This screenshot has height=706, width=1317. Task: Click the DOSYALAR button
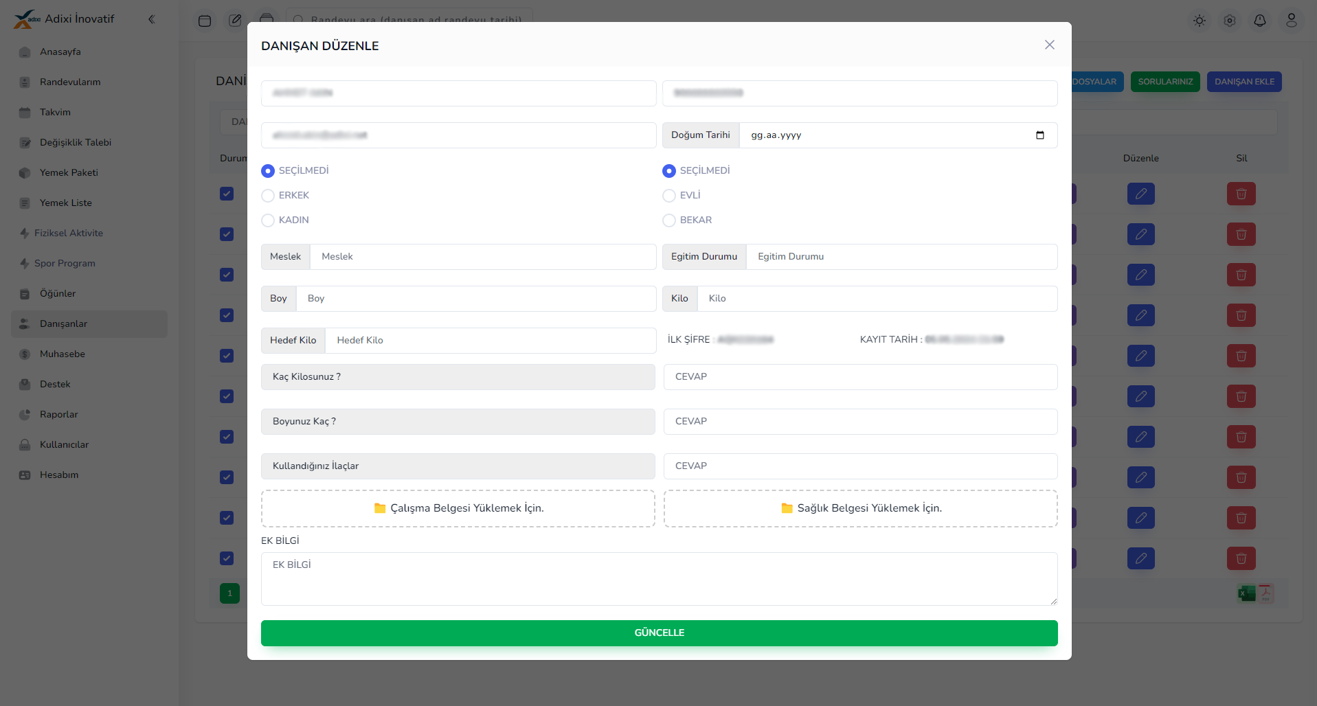[1097, 82]
